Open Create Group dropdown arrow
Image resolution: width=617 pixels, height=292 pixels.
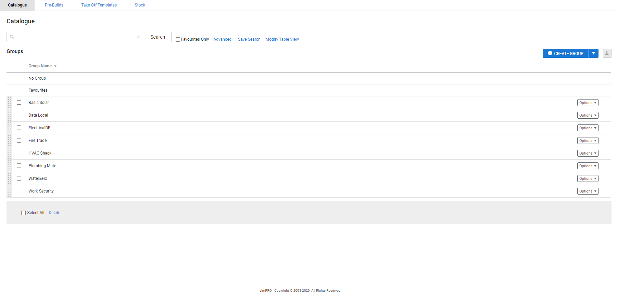[x=594, y=53]
